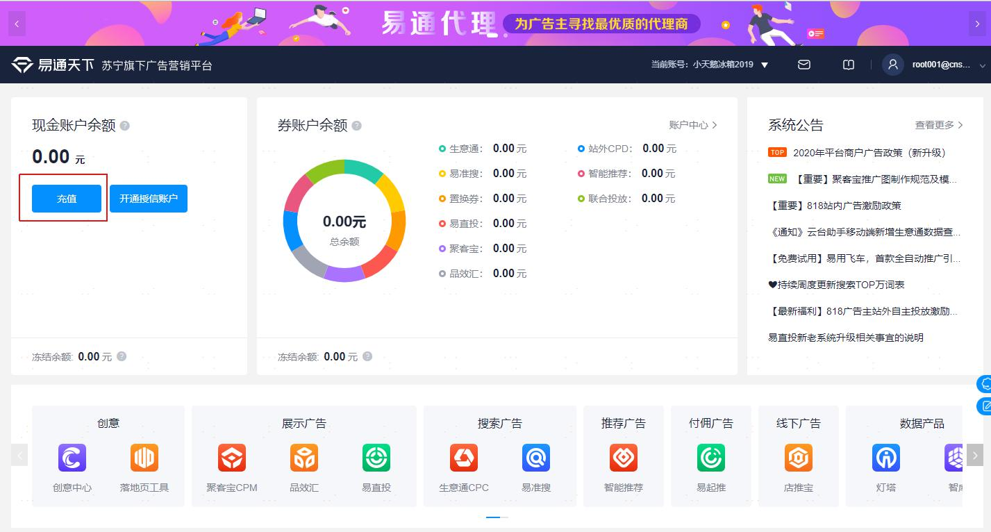Viewport: 991px width, 532px height.
Task: Click the user avatar icon
Action: tap(892, 65)
